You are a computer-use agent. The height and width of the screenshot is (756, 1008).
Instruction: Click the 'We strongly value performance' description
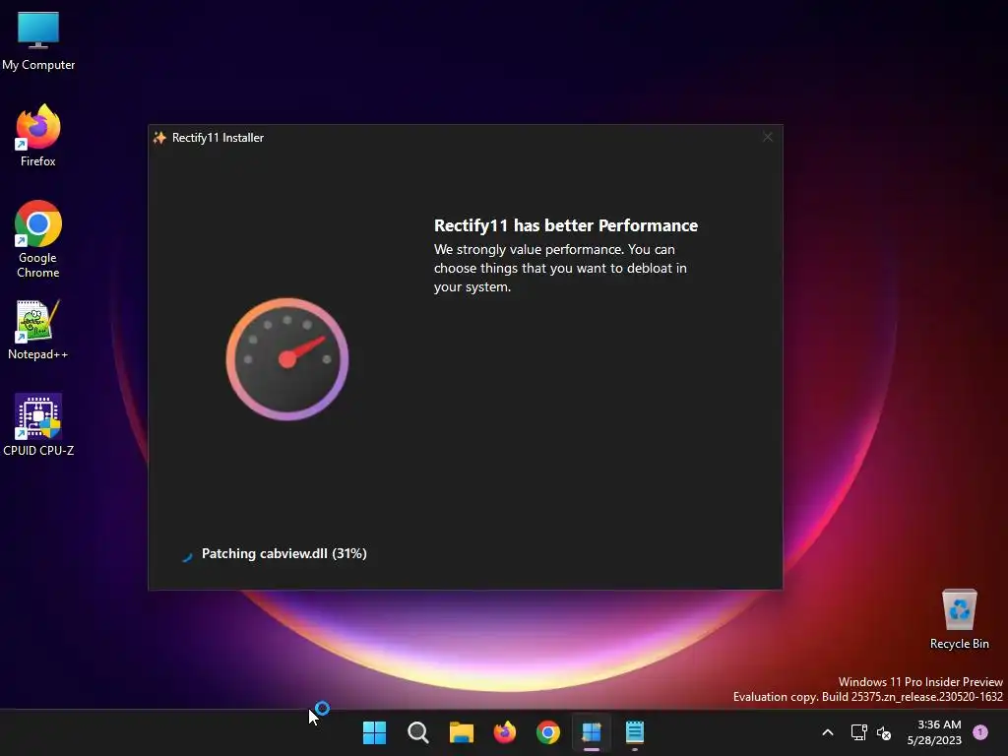coord(560,268)
